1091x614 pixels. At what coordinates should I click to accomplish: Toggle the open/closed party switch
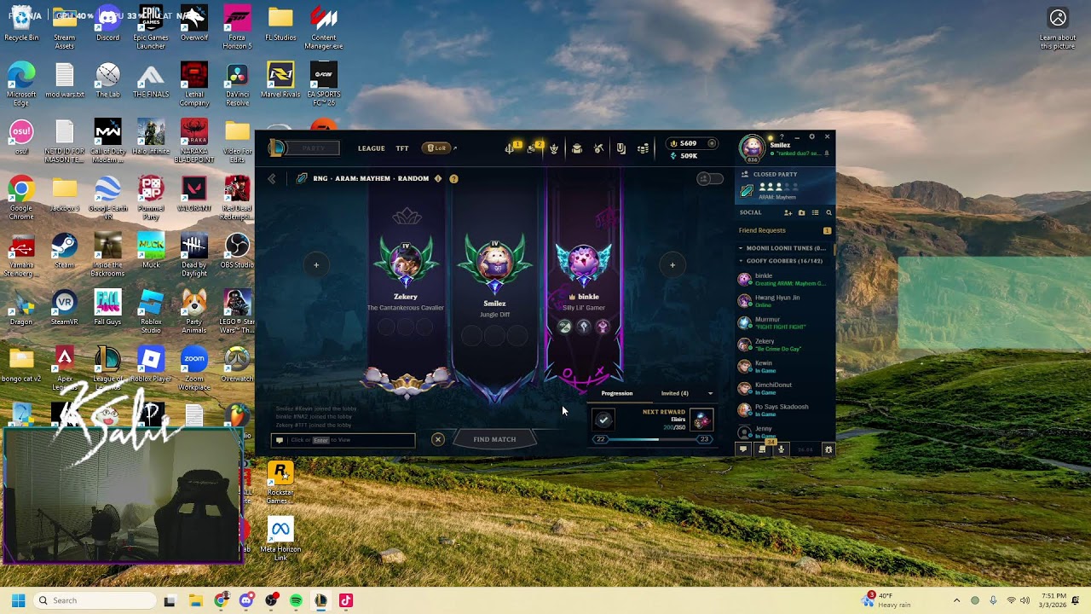point(710,179)
